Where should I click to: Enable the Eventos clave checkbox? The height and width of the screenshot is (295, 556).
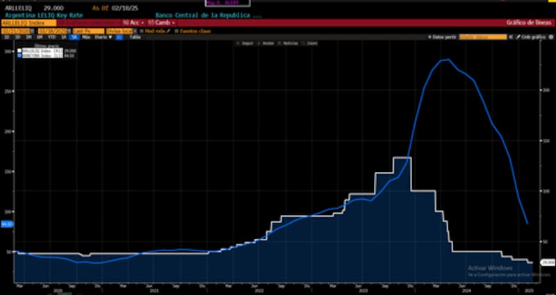[177, 31]
